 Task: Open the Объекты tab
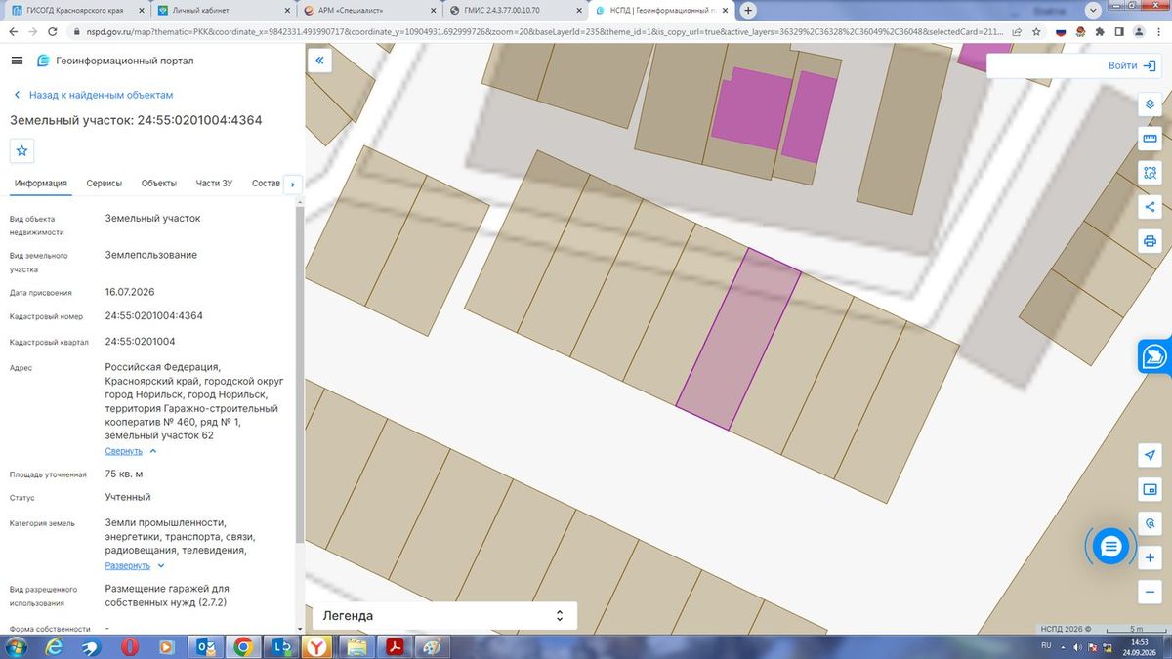[159, 184]
